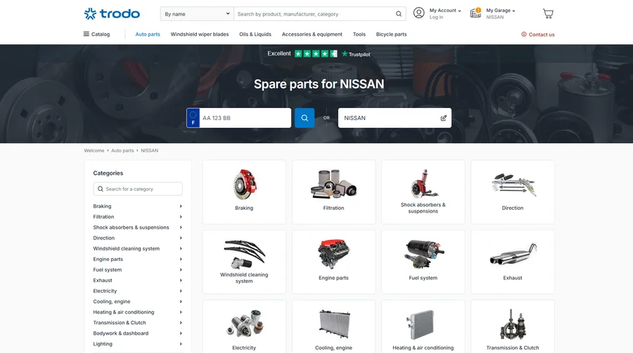633x353 pixels.
Task: Click the trodo logo
Action: 112,14
